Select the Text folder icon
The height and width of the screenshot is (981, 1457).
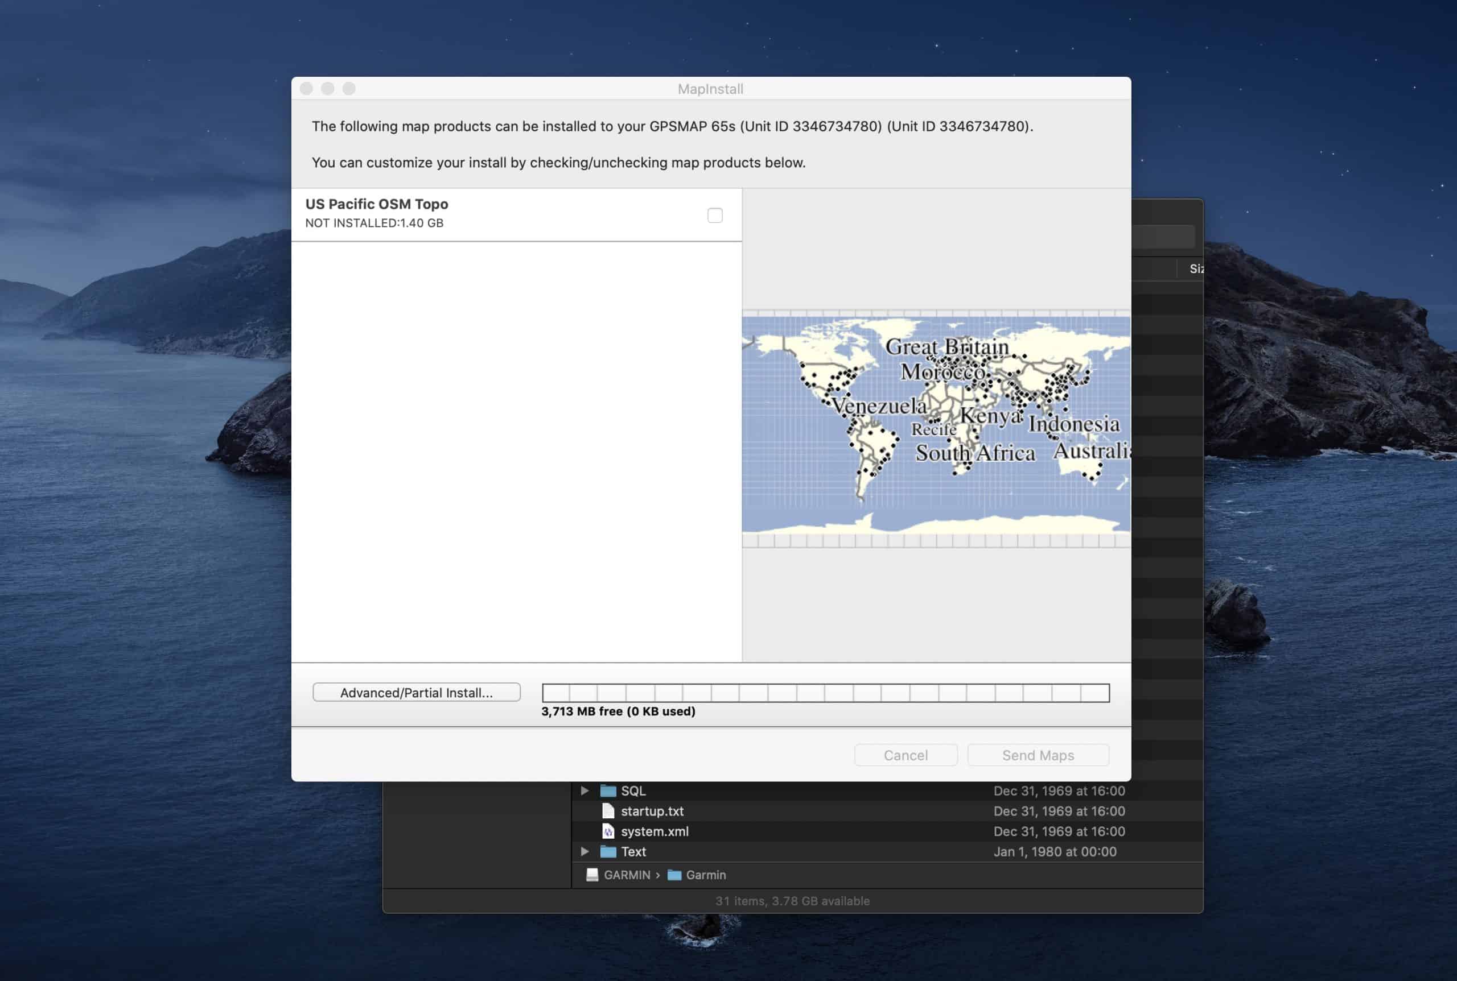coord(608,851)
